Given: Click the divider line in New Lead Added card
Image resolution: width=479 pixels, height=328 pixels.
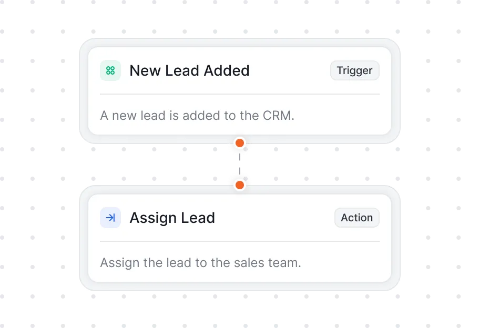Looking at the screenshot, I should pyautogui.click(x=240, y=94).
